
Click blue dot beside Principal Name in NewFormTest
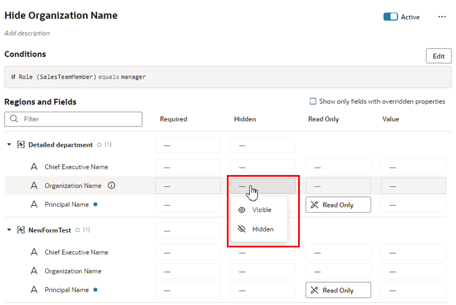[95, 290]
